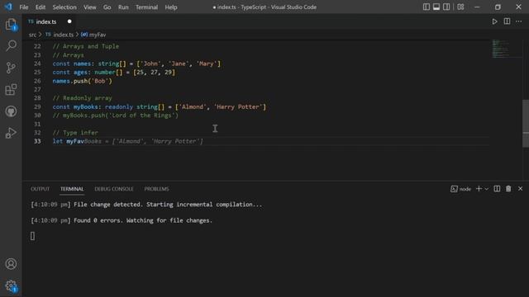Image resolution: width=529 pixels, height=297 pixels.
Task: Open the Terminal menu
Action: tap(146, 7)
